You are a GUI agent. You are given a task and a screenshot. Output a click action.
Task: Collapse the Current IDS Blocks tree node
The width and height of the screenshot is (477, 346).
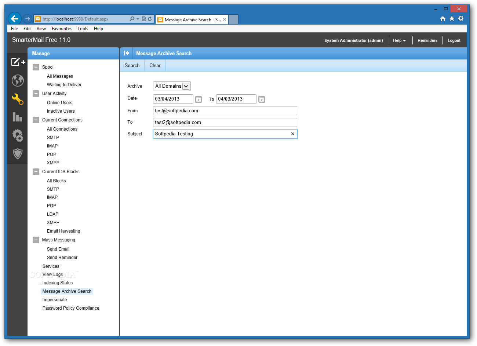36,172
